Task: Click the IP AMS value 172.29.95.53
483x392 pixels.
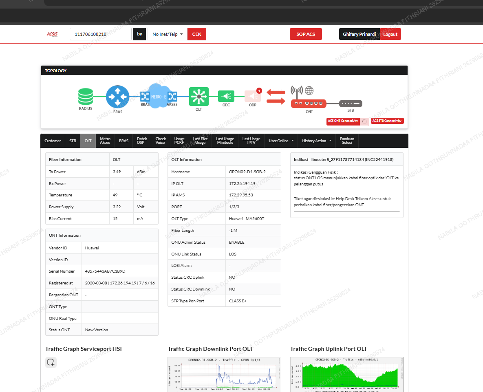Action: (x=241, y=195)
